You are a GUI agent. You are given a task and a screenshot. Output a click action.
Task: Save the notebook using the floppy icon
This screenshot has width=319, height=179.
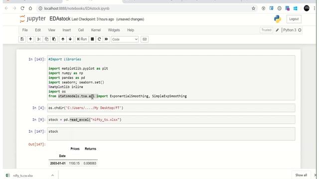[22, 39]
